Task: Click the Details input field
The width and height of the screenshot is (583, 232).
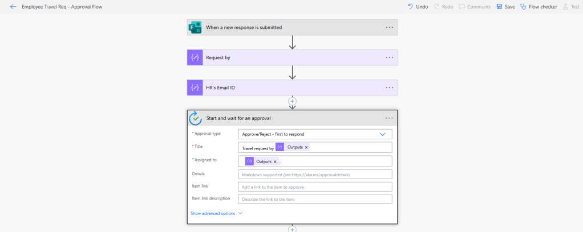Action: 315,174
